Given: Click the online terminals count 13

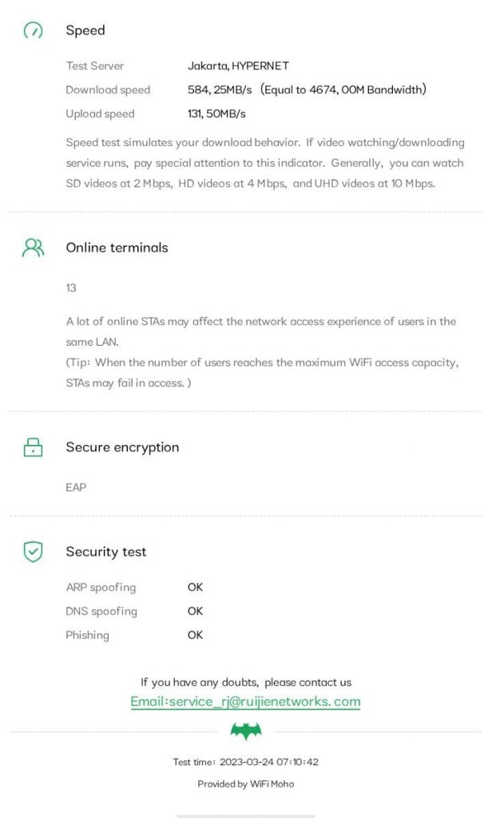Looking at the screenshot, I should pyautogui.click(x=71, y=288).
